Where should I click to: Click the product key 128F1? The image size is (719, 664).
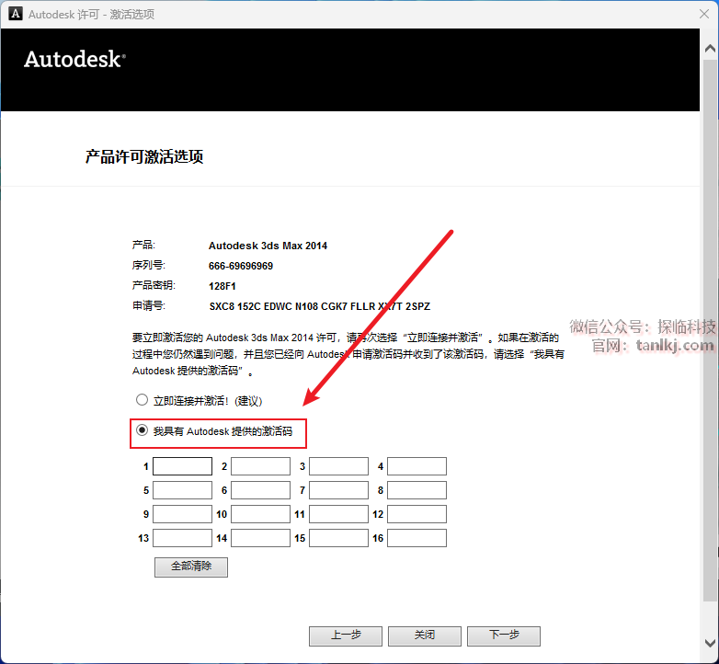coord(222,286)
